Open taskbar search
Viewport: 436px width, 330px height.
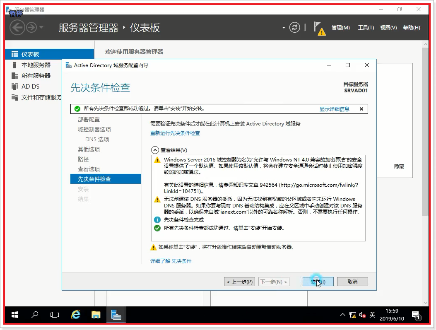click(35, 315)
